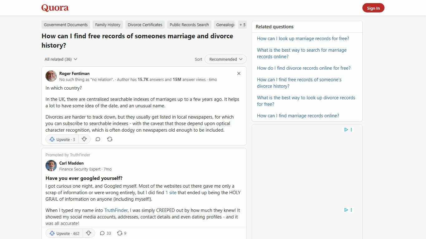Expand the All related (36) filter
This screenshot has height=239, width=426.
pos(61,59)
